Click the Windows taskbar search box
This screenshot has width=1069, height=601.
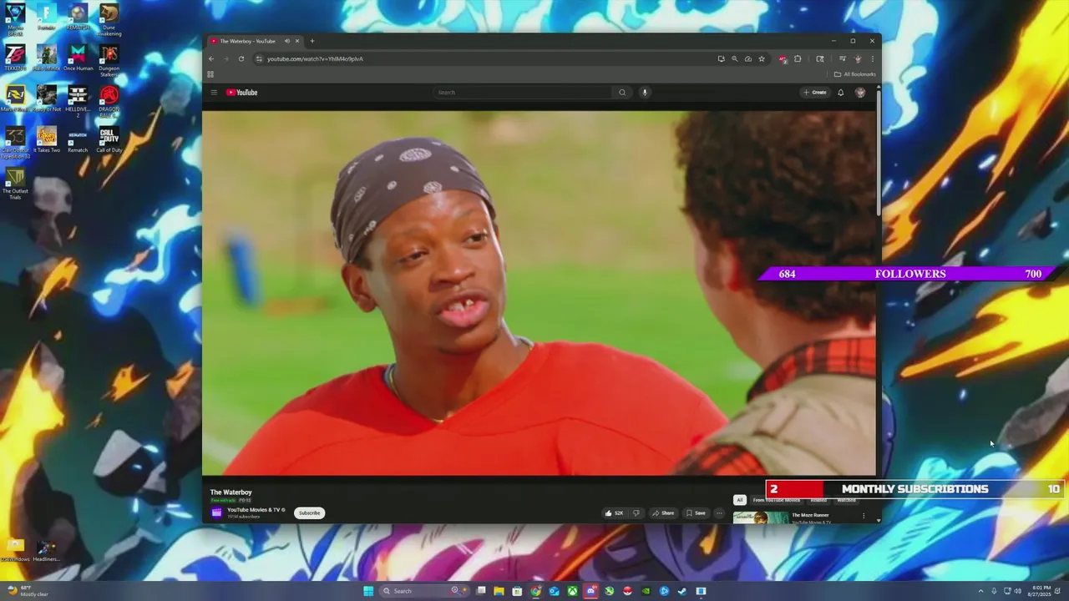tap(424, 591)
